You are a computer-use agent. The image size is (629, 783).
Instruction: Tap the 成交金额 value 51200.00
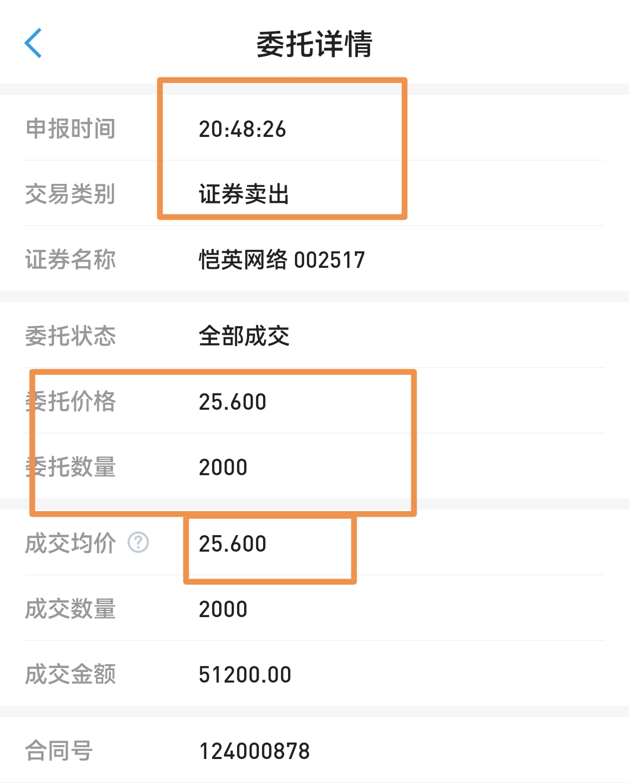[x=245, y=675]
